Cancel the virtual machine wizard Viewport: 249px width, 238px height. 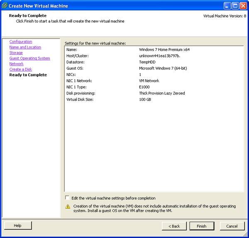tap(232, 226)
